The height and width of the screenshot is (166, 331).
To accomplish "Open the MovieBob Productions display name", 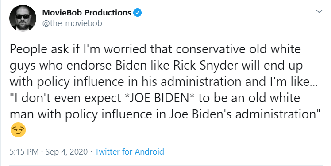I will click(87, 13).
